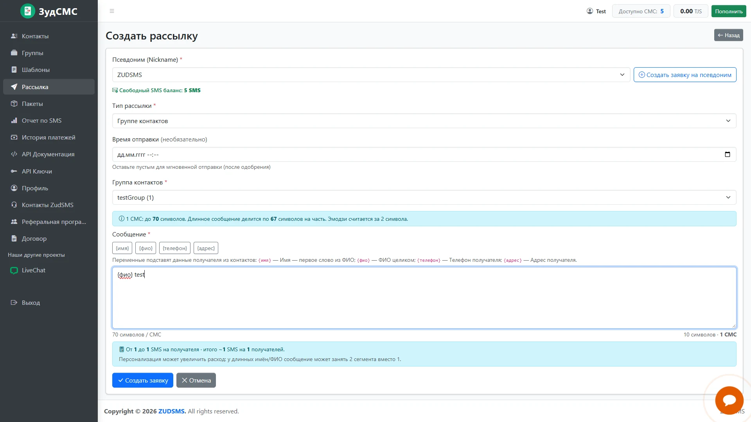Toggle the sidebar hamburger menu icon
The width and height of the screenshot is (751, 422).
112,11
